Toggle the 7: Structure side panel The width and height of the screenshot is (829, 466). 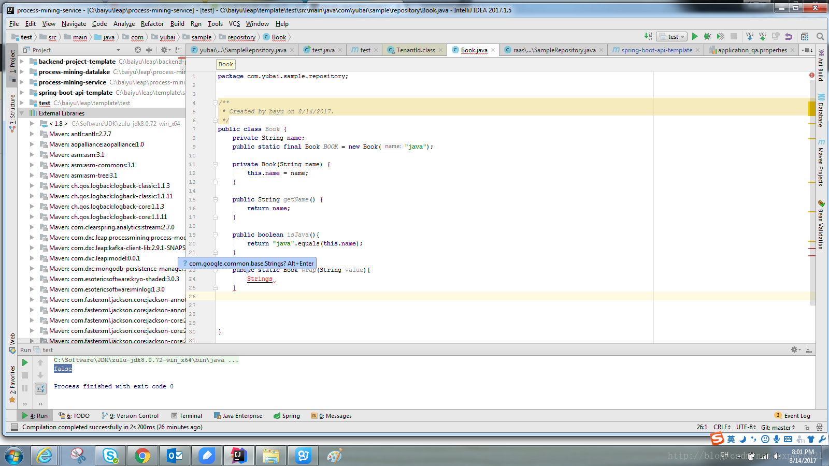(x=12, y=113)
